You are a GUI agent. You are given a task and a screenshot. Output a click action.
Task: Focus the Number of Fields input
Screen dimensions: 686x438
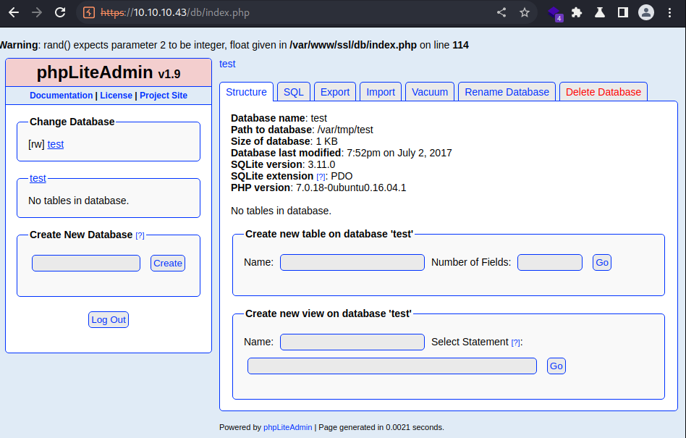[x=550, y=263]
